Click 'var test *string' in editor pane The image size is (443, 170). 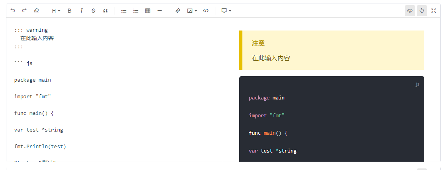(39, 130)
